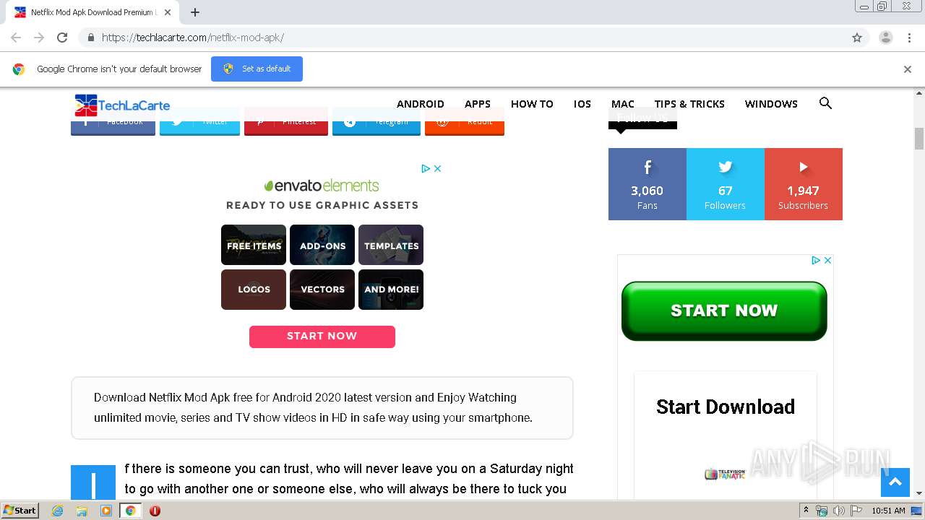The height and width of the screenshot is (520, 925).
Task: Open the IOS menu item
Action: (x=582, y=104)
